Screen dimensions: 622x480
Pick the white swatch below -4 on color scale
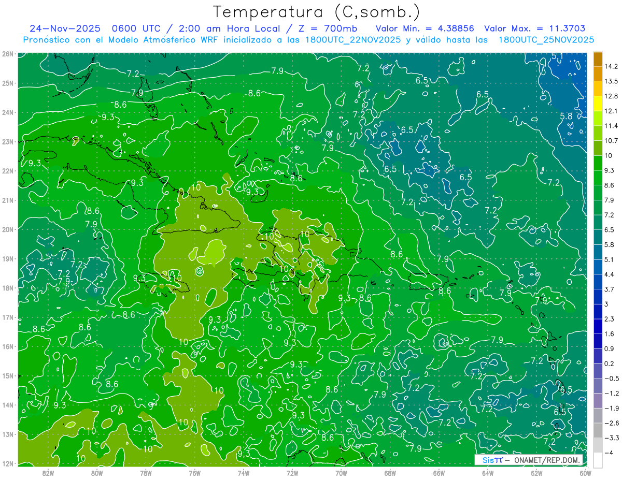pyautogui.click(x=598, y=460)
